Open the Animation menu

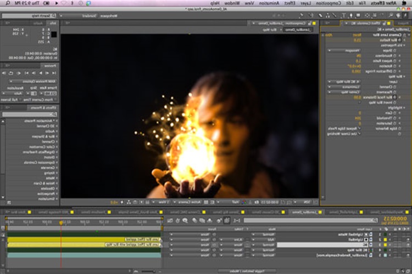coord(269,3)
